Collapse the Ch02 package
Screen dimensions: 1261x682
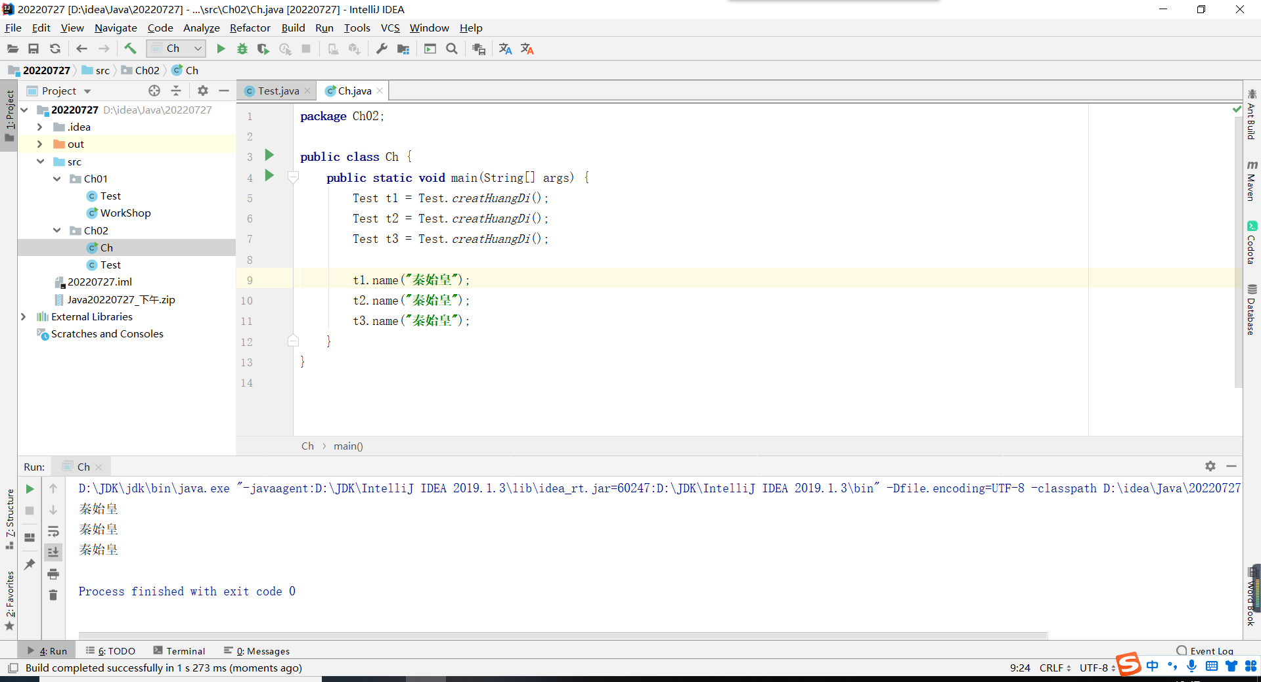(57, 230)
